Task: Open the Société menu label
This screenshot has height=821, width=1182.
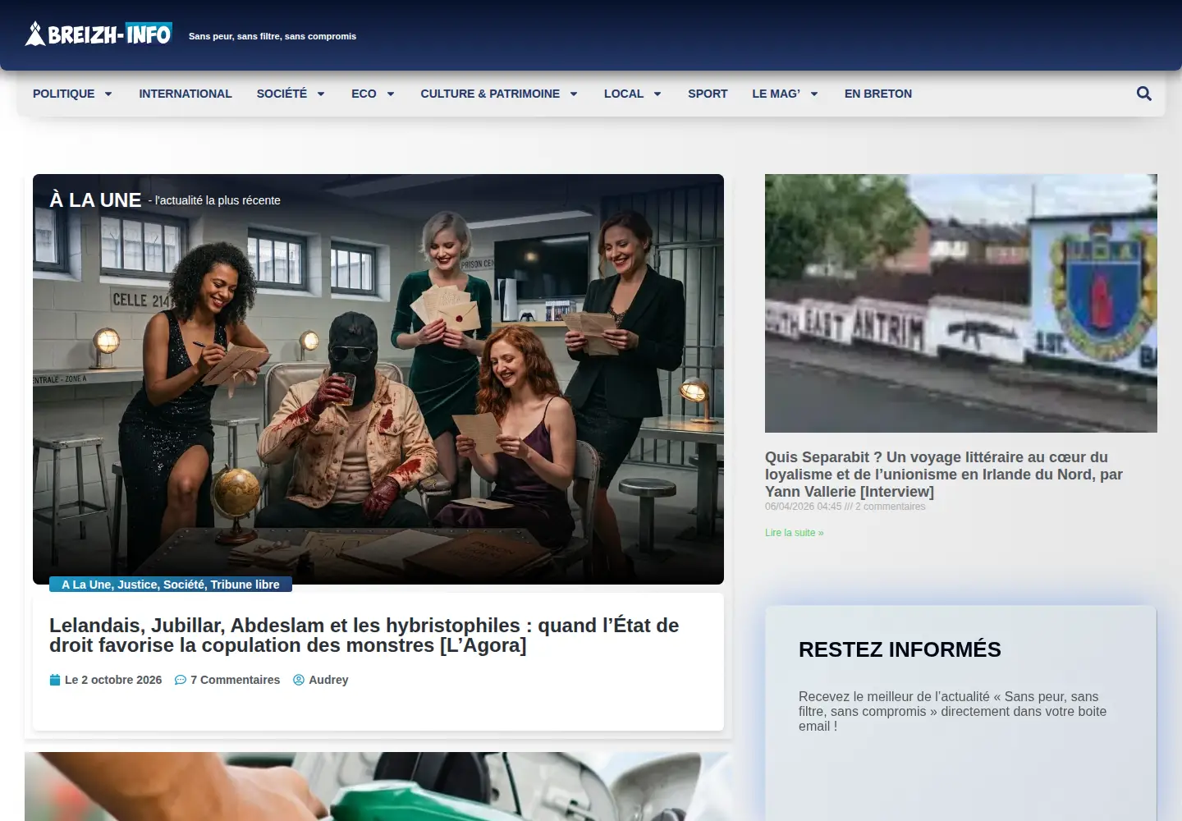Action: coord(282,94)
